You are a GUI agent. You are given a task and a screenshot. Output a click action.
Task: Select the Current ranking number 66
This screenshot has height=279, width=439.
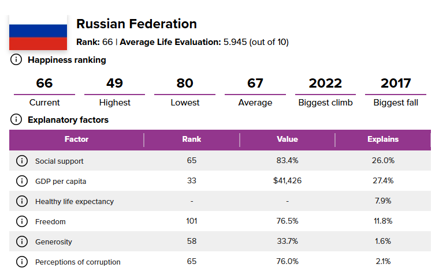[x=44, y=83]
